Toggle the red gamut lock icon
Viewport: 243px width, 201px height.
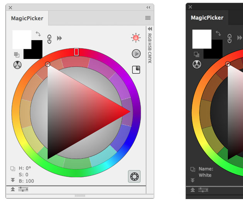[x=136, y=38]
